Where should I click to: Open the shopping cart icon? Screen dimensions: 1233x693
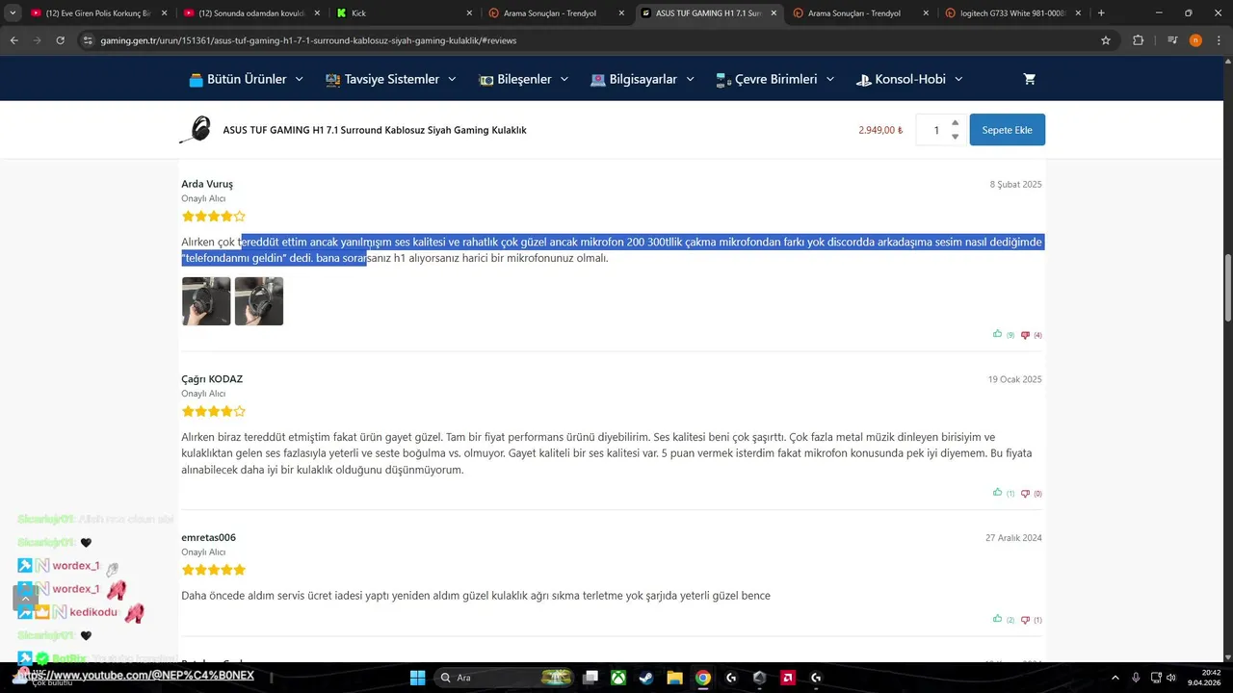click(x=1029, y=79)
